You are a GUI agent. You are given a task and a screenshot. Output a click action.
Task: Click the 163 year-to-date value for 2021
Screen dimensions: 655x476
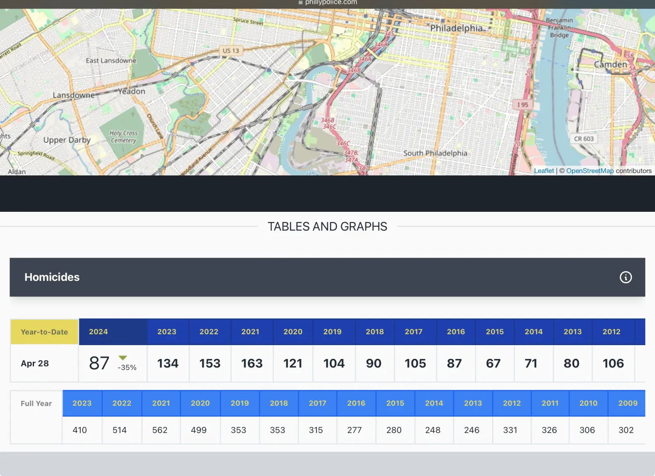pyautogui.click(x=251, y=363)
